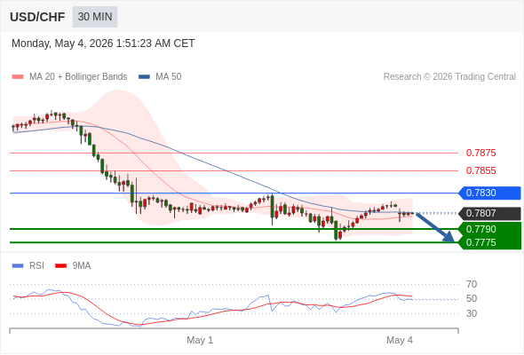Click the May 1 date axis label
This screenshot has width=524, height=355.
tap(200, 340)
